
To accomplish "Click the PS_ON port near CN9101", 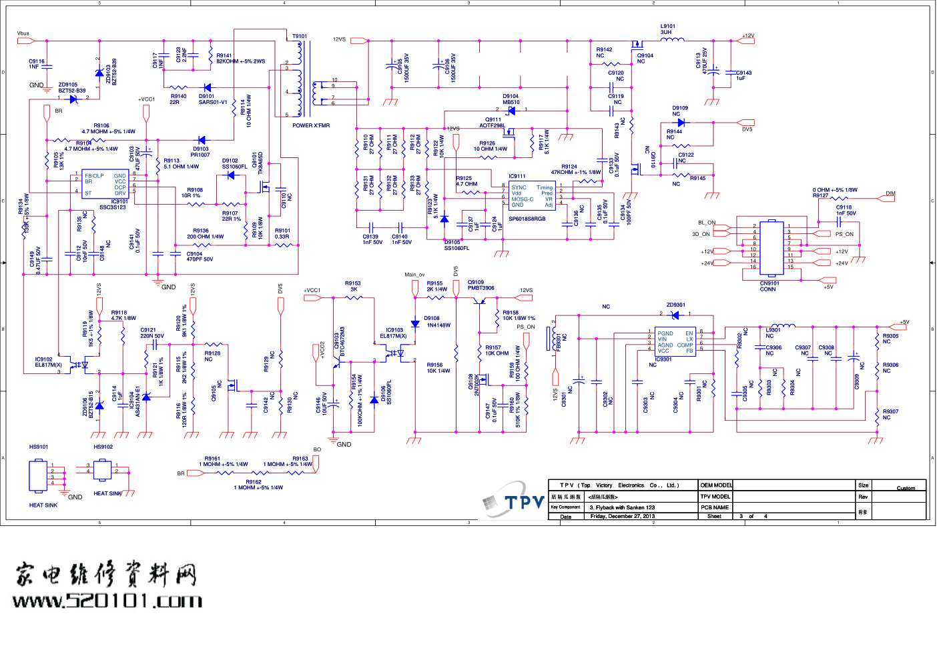I will point(844,234).
